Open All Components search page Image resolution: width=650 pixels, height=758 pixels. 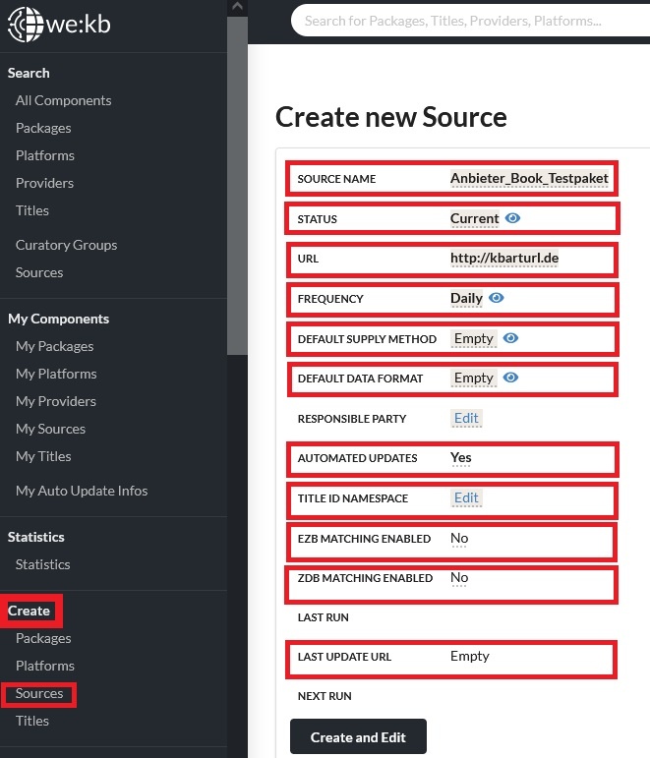click(63, 100)
